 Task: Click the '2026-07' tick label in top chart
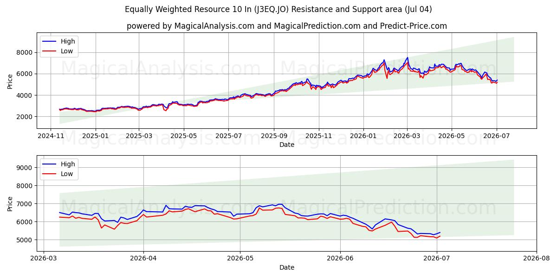[x=496, y=136]
